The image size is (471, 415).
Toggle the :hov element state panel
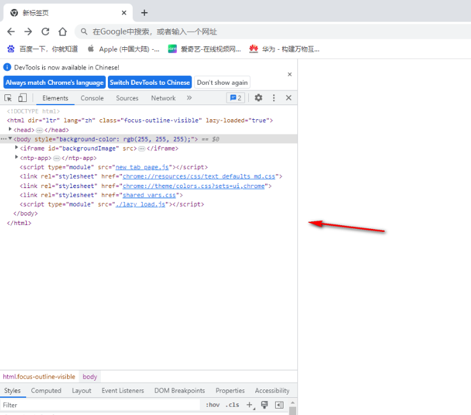coord(213,405)
